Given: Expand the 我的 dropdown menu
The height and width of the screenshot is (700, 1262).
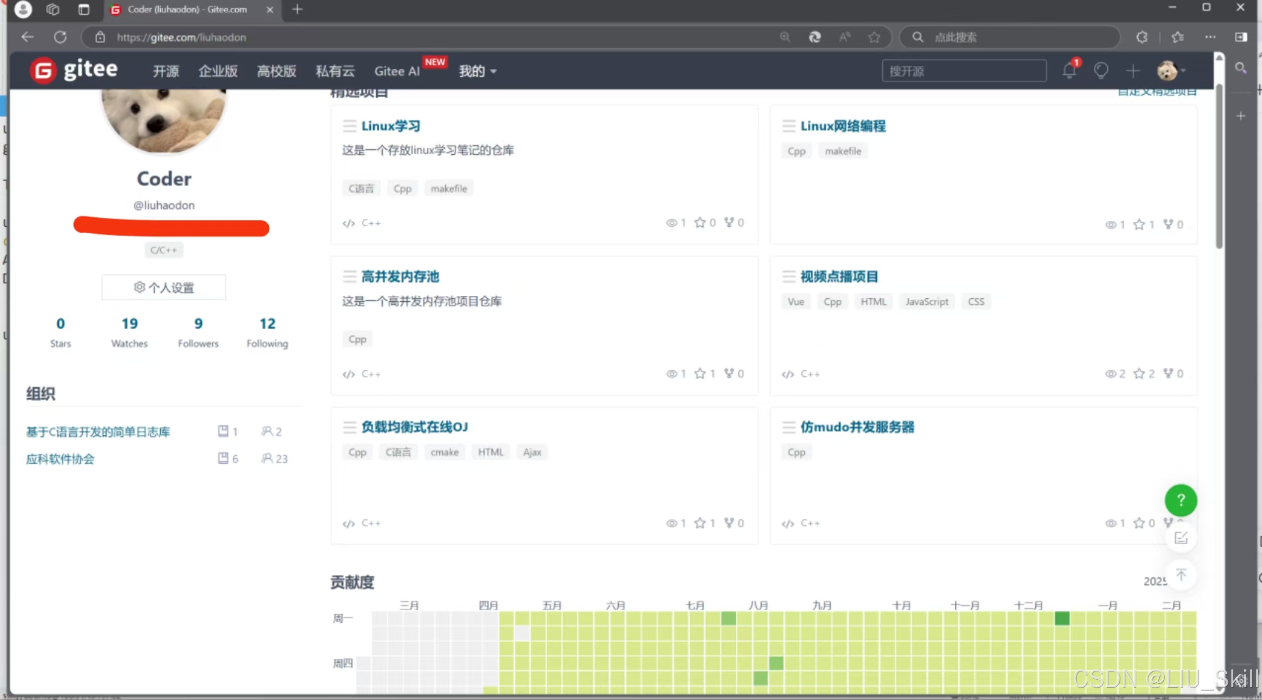Looking at the screenshot, I should [477, 71].
